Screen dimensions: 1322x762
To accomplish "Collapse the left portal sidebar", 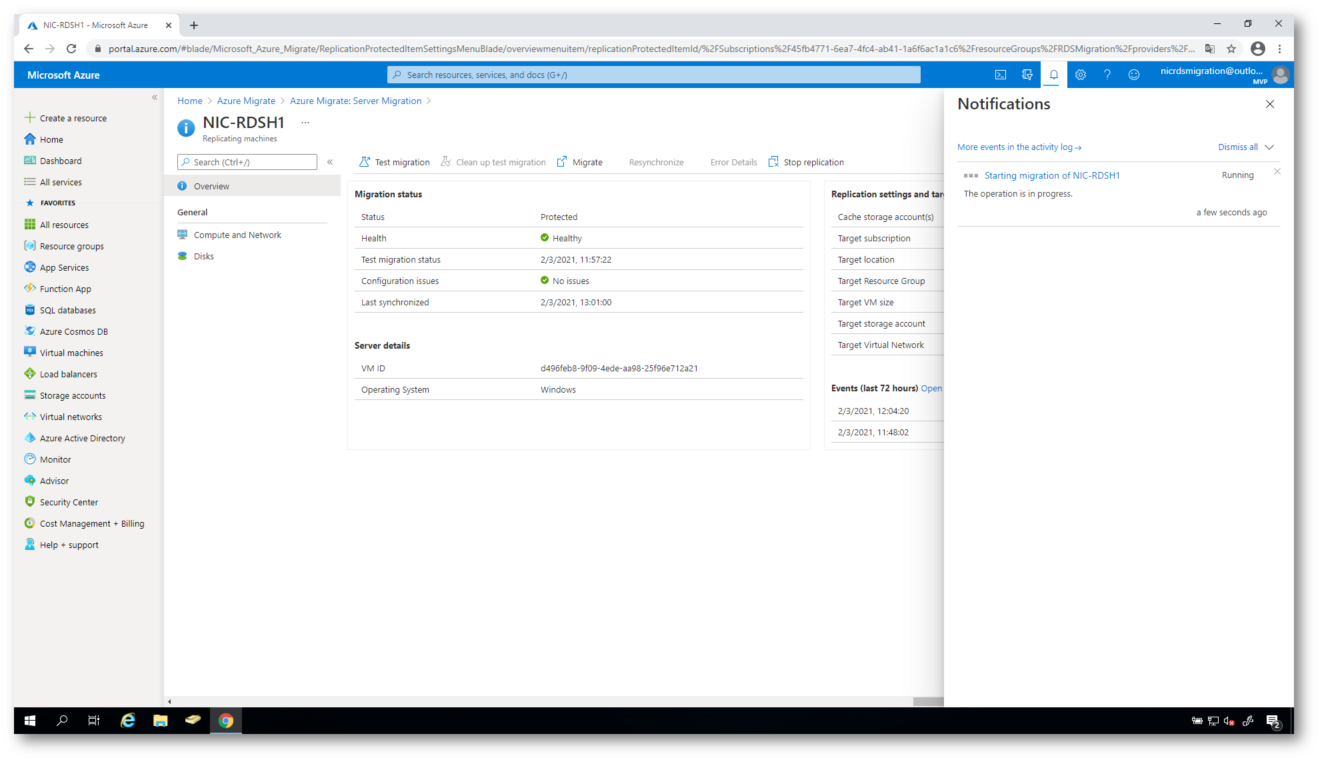I will point(155,97).
